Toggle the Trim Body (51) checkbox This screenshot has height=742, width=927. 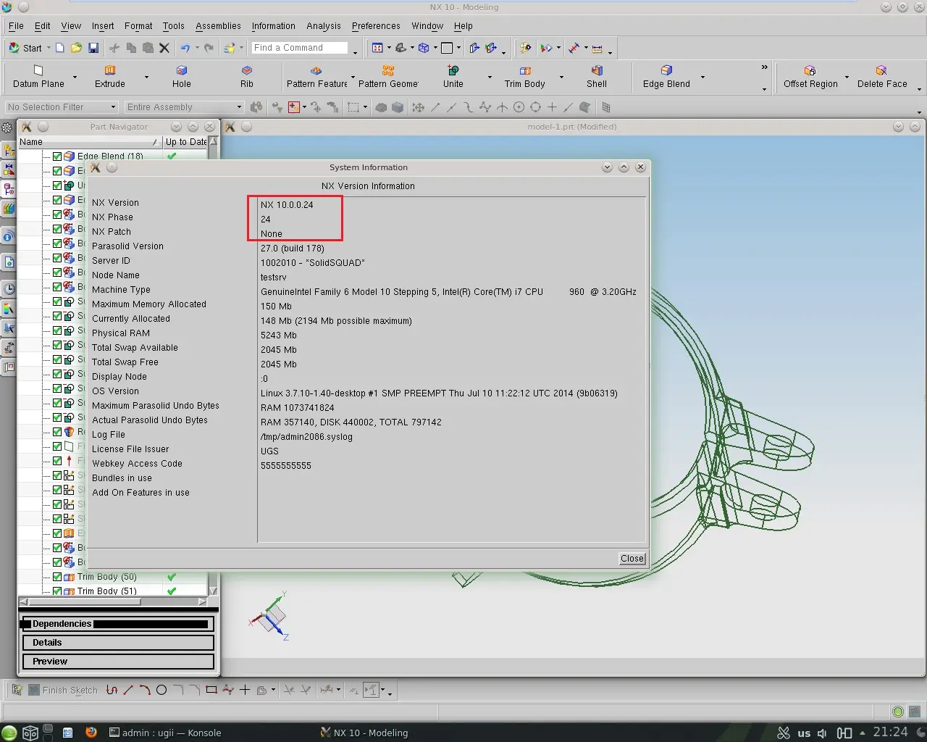pyautogui.click(x=57, y=591)
